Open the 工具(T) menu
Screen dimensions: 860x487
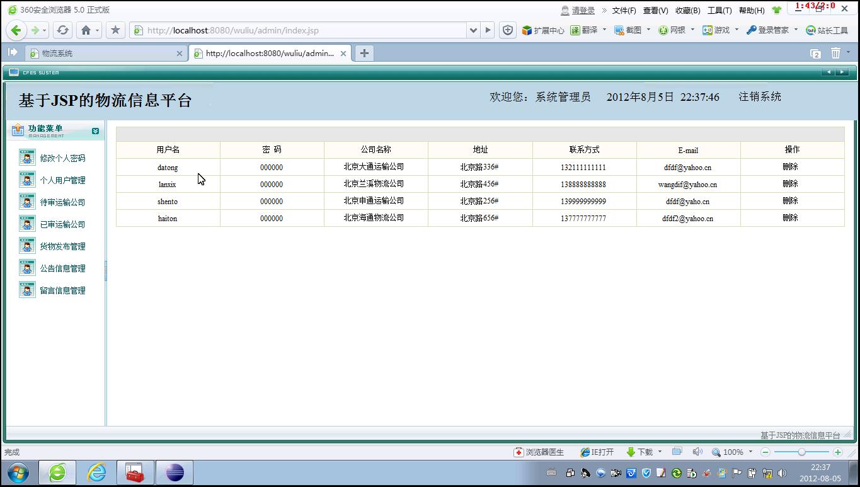(x=720, y=10)
